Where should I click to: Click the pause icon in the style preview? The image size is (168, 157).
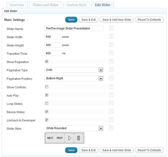tap(79, 138)
